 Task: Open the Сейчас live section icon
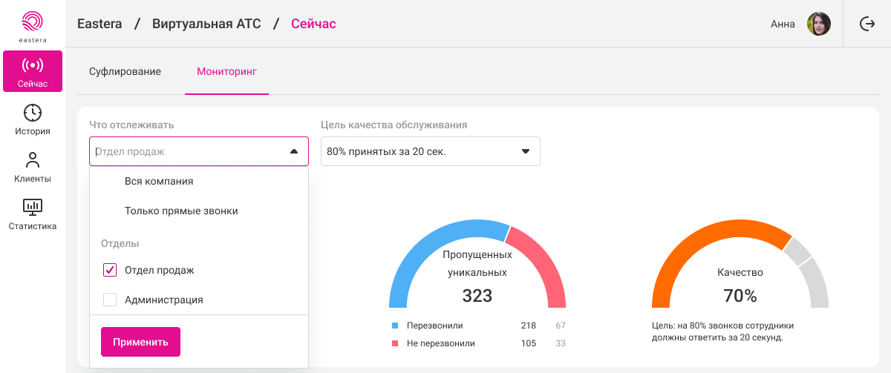(33, 65)
